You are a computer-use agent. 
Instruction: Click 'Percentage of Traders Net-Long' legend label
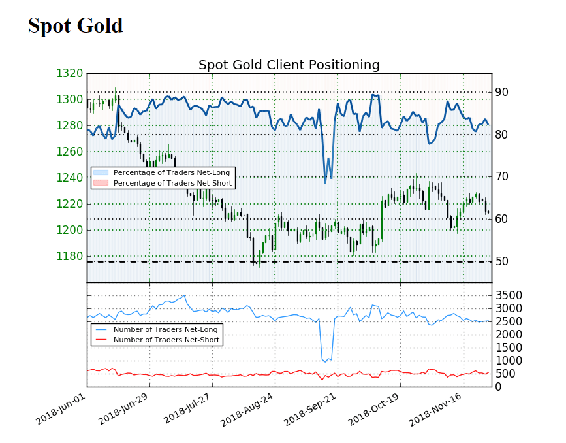(172, 172)
